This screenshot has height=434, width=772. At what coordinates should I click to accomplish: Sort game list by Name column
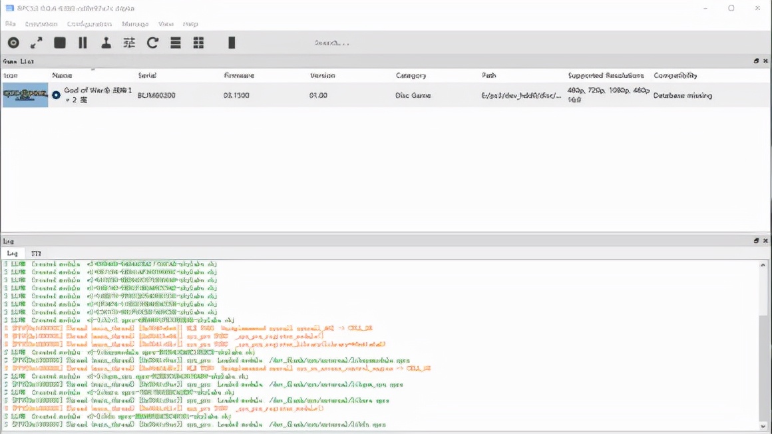[62, 76]
